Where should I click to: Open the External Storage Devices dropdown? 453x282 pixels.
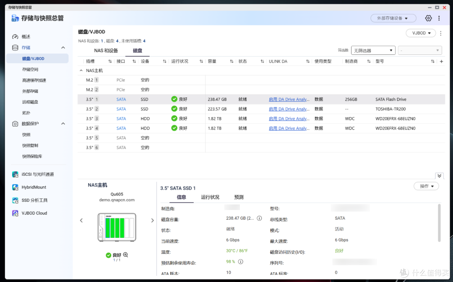[x=393, y=18]
